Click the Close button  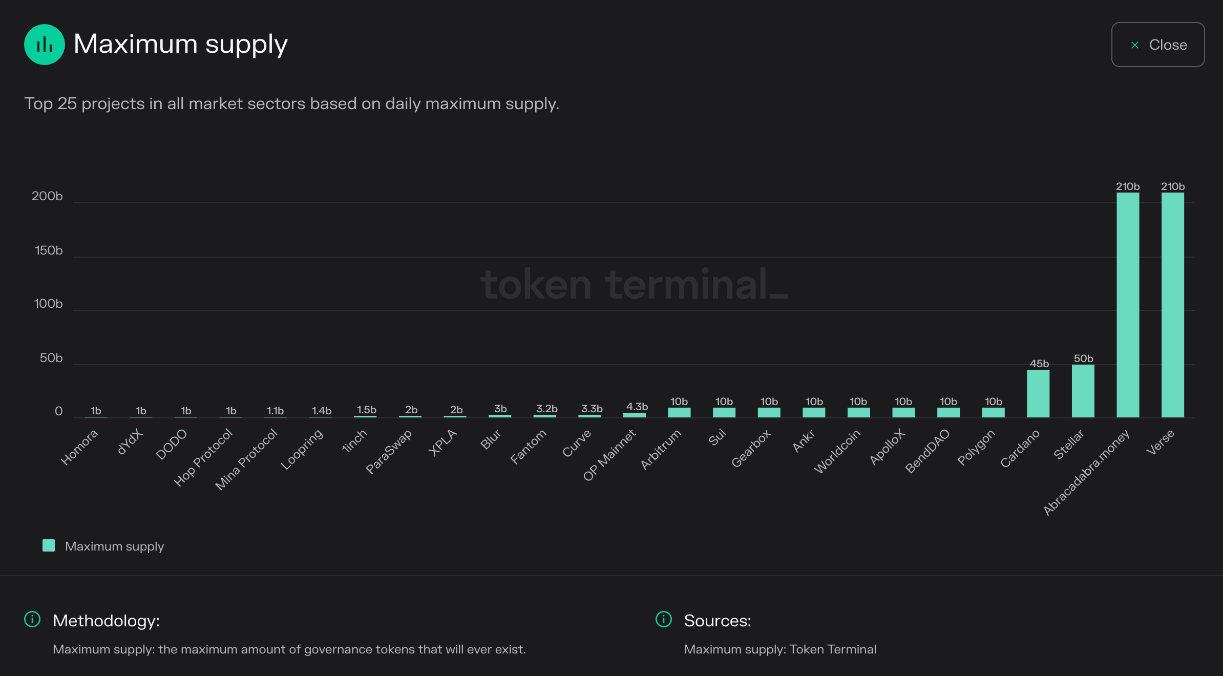point(1157,45)
